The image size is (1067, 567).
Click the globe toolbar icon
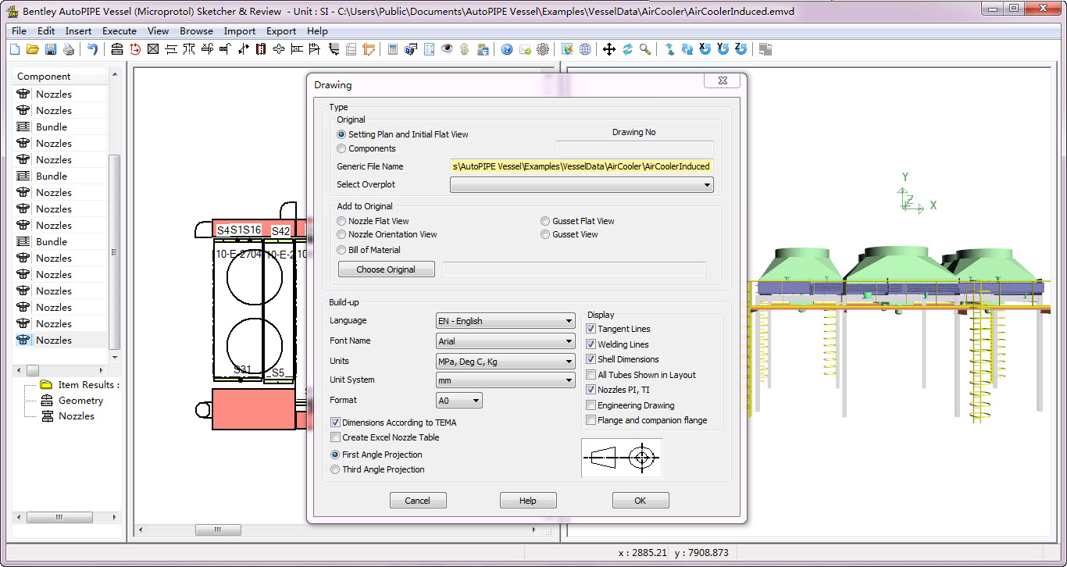click(x=585, y=49)
